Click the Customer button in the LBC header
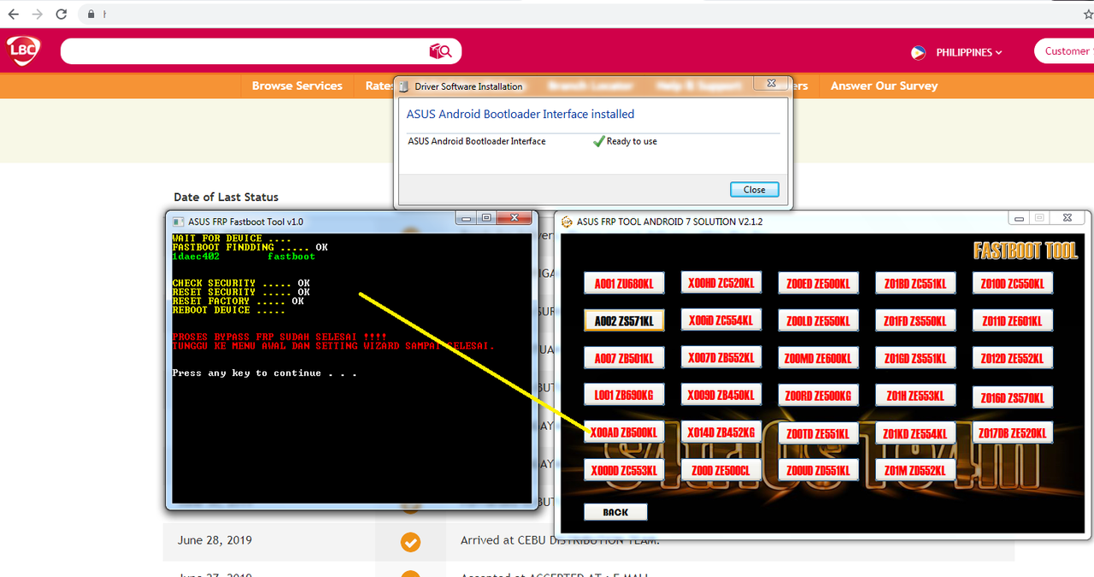Image resolution: width=1094 pixels, height=577 pixels. [1066, 51]
